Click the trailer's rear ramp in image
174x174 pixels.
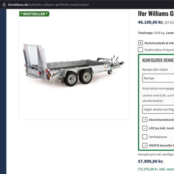coord(35,57)
